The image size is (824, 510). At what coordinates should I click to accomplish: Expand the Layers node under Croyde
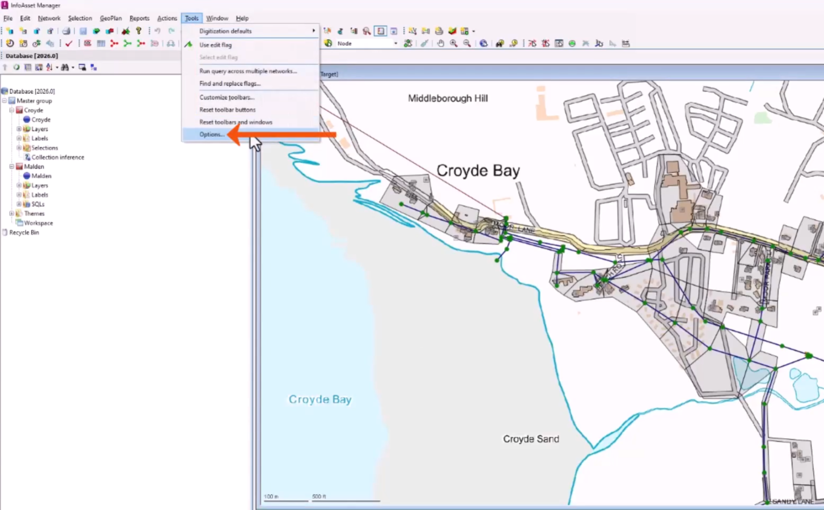point(19,129)
